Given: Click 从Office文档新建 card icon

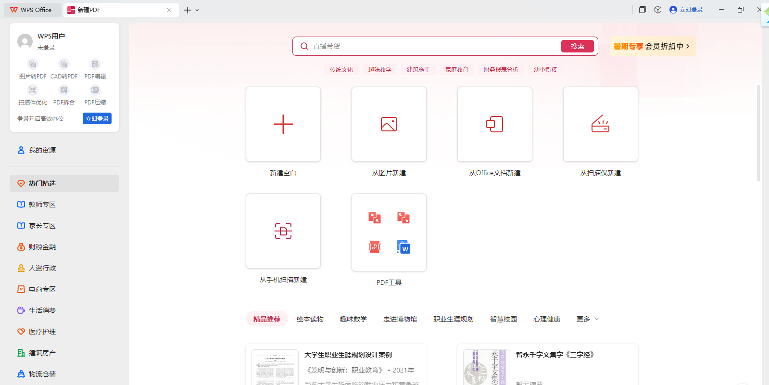Looking at the screenshot, I should 494,124.
